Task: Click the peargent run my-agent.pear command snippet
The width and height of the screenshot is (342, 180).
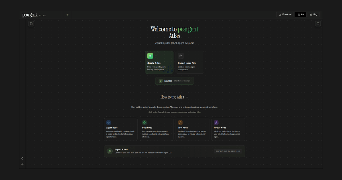Action: (228, 151)
